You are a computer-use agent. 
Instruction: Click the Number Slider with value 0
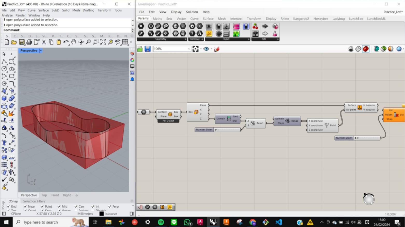[x=358, y=138]
